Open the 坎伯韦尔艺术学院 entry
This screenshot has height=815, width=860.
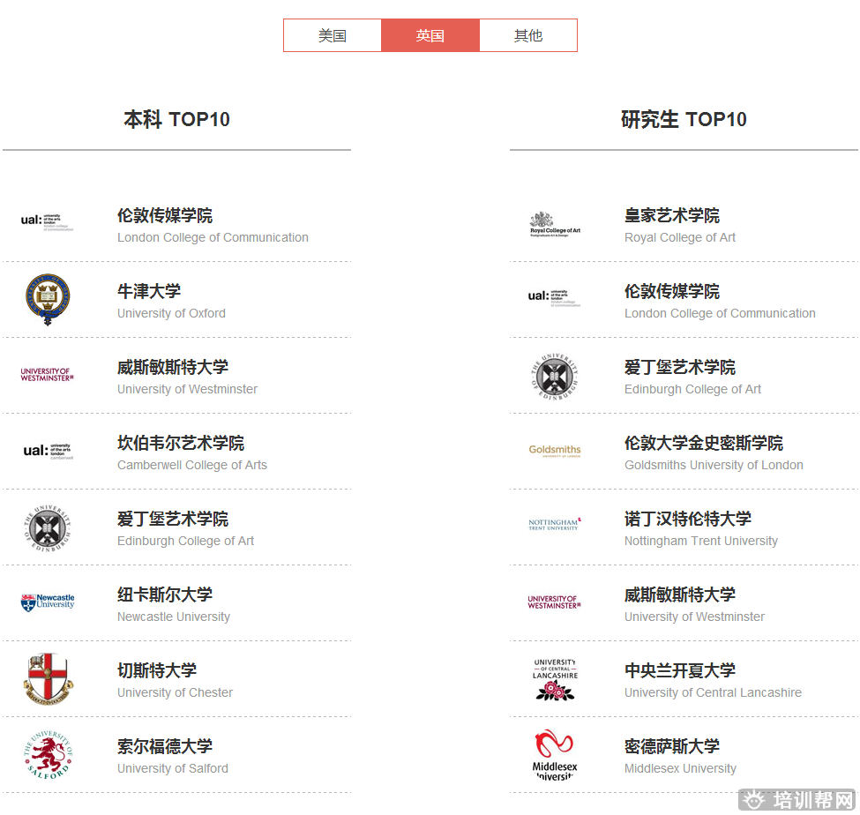[x=181, y=443]
